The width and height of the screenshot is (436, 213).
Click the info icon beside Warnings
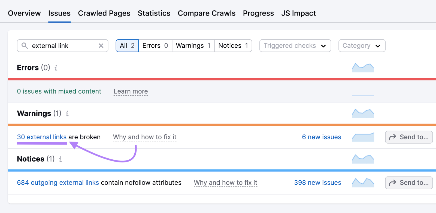click(67, 113)
